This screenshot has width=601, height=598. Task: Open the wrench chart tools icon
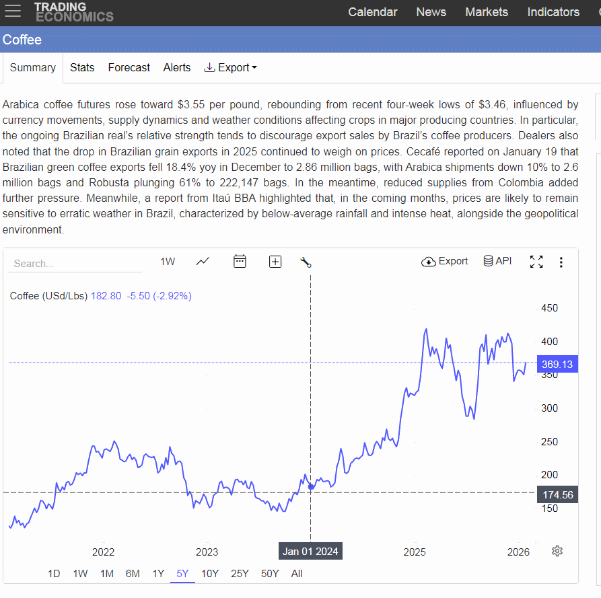[x=306, y=262]
